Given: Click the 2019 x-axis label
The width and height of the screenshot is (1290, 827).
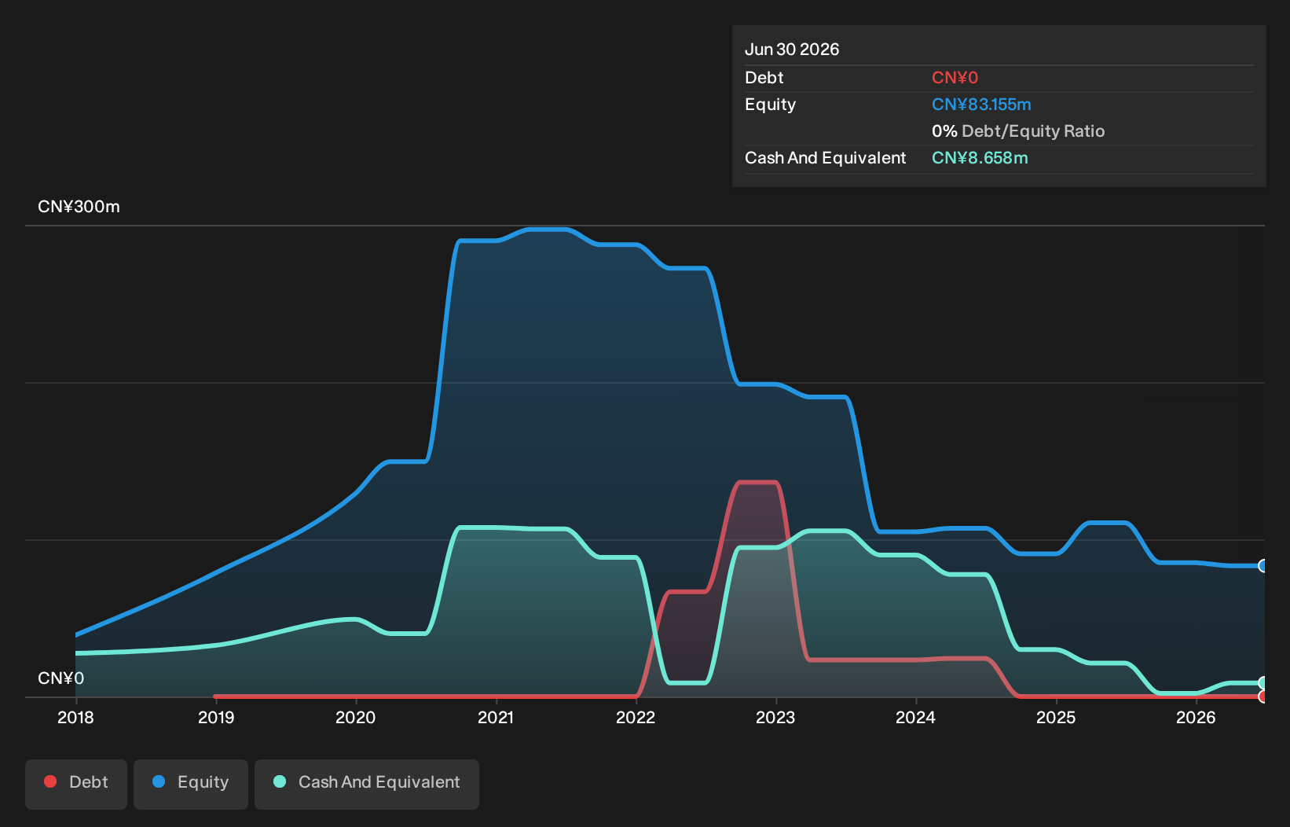Looking at the screenshot, I should 216,718.
